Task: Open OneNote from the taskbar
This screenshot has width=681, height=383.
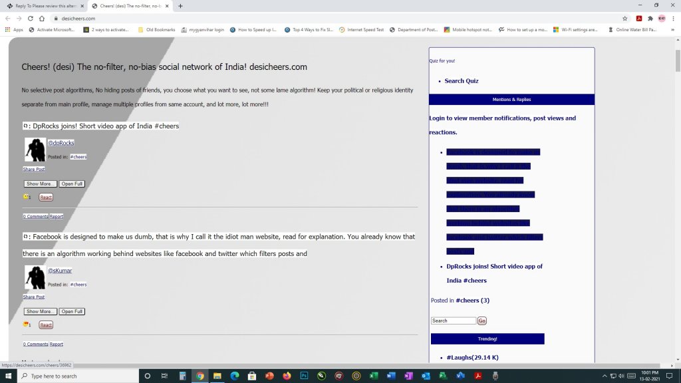Action: 408,376
